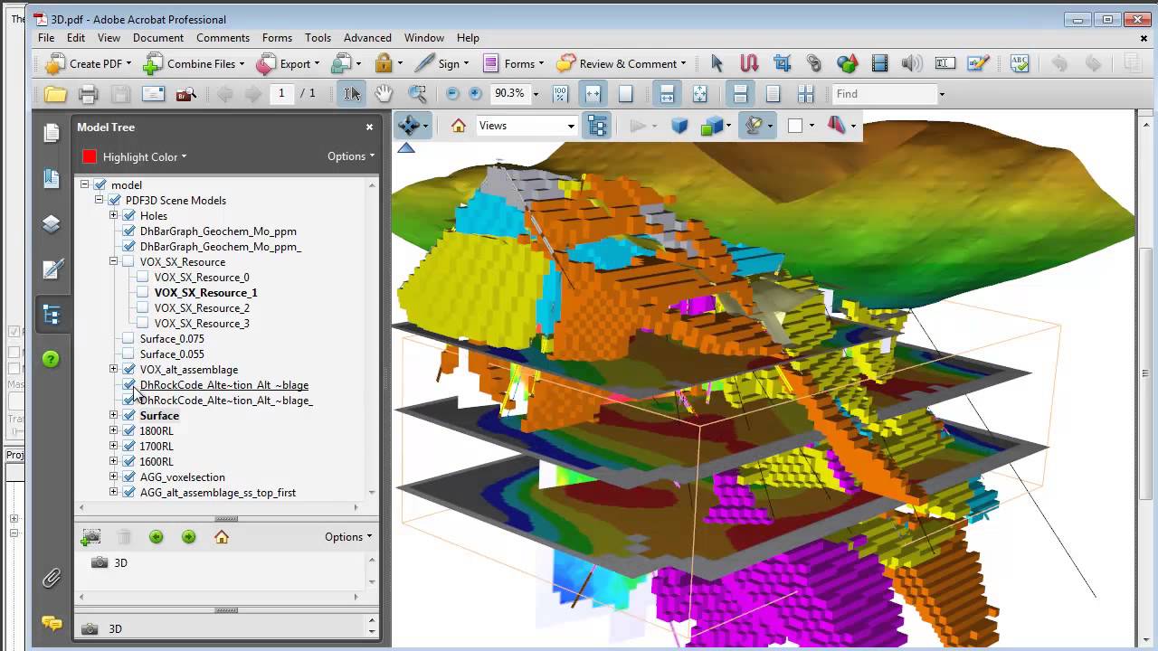This screenshot has height=651, width=1158.
Task: Select the Hand pan tool
Action: 384,94
